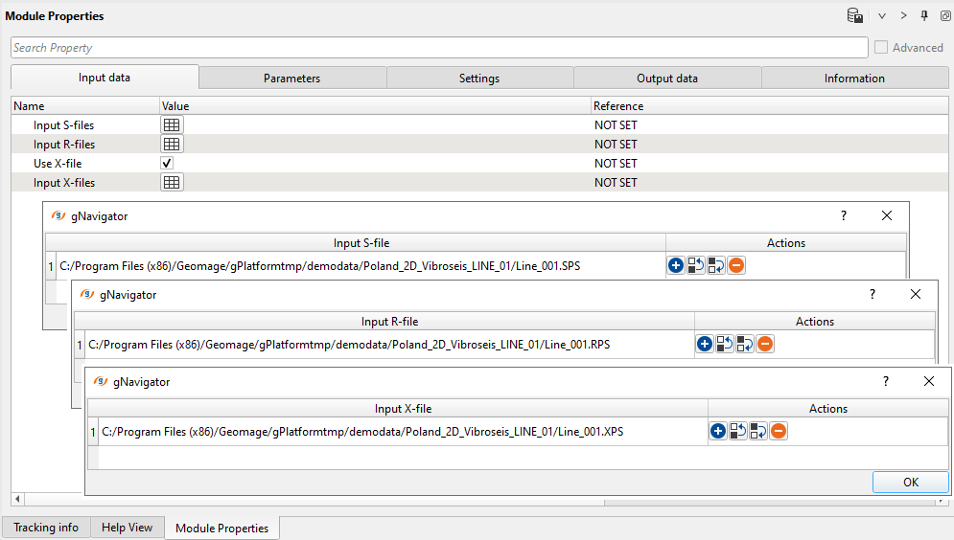Uncheck the Use X-file checkbox
The height and width of the screenshot is (540, 954).
click(x=167, y=164)
